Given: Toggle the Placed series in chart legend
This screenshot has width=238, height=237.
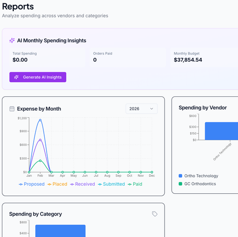Looking at the screenshot, I should (57, 184).
